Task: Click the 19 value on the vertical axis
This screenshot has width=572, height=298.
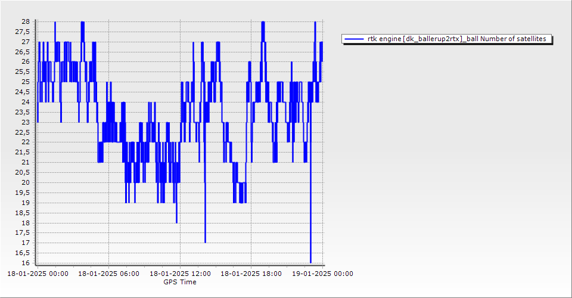Action: [26, 203]
